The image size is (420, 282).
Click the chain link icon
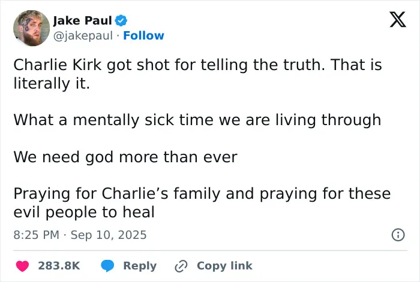click(x=181, y=266)
